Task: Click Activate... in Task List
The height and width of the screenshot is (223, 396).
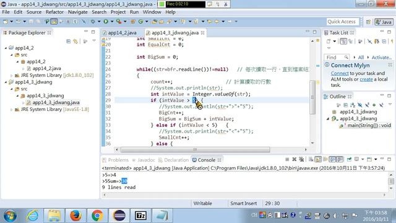Action: [x=381, y=58]
